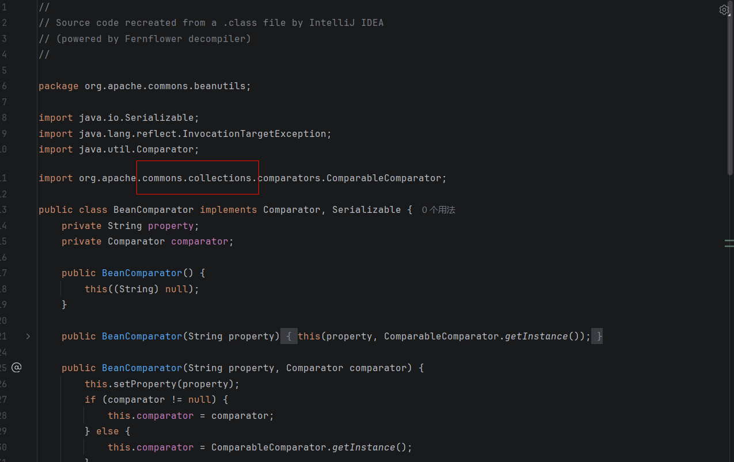
Task: Click the opening brace fold placeholder after 'String property)'
Action: point(289,337)
